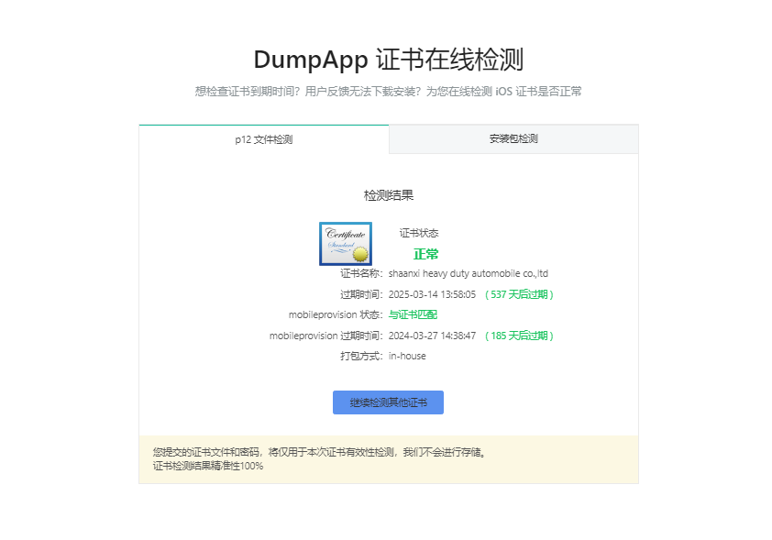This screenshot has height=540, width=772.
Task: Click the subtitle about checking certificate expiry
Action: tap(388, 92)
